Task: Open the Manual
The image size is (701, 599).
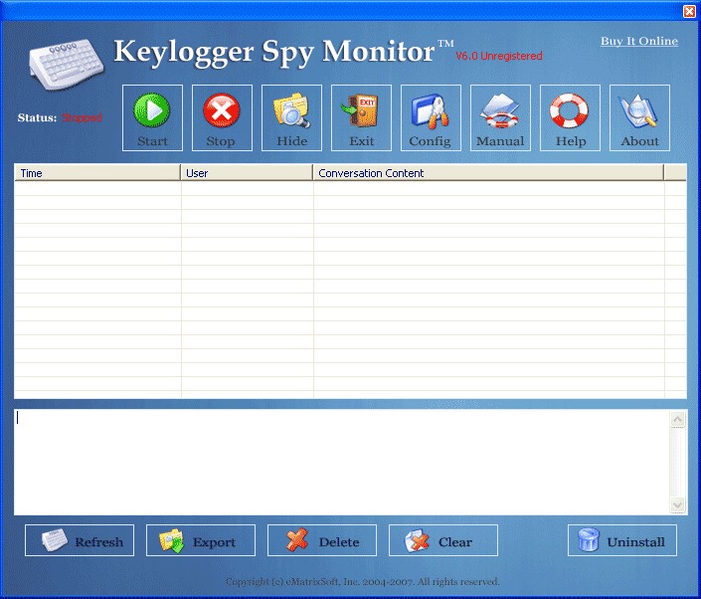Action: tap(500, 117)
